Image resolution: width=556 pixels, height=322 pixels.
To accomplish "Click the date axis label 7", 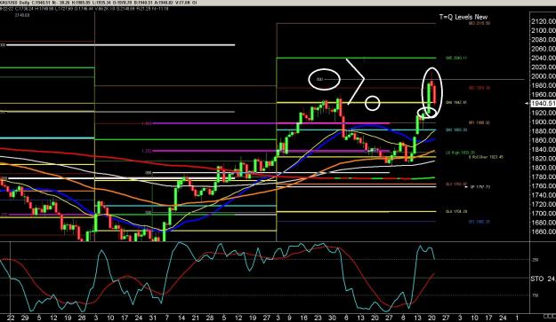I will tap(167, 318).
